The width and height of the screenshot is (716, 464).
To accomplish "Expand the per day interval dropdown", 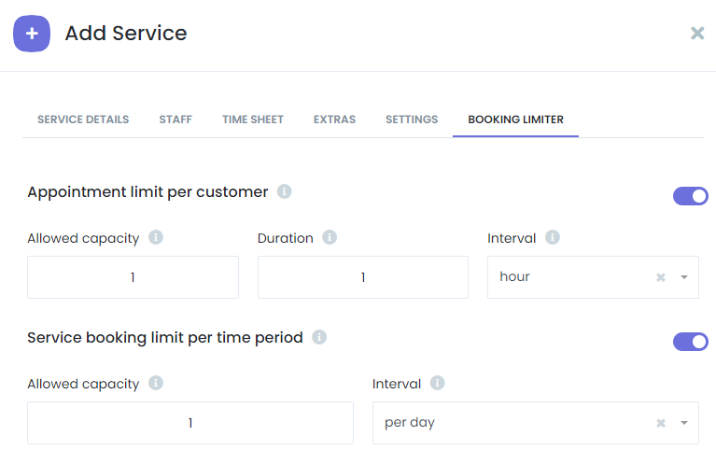I will point(683,423).
